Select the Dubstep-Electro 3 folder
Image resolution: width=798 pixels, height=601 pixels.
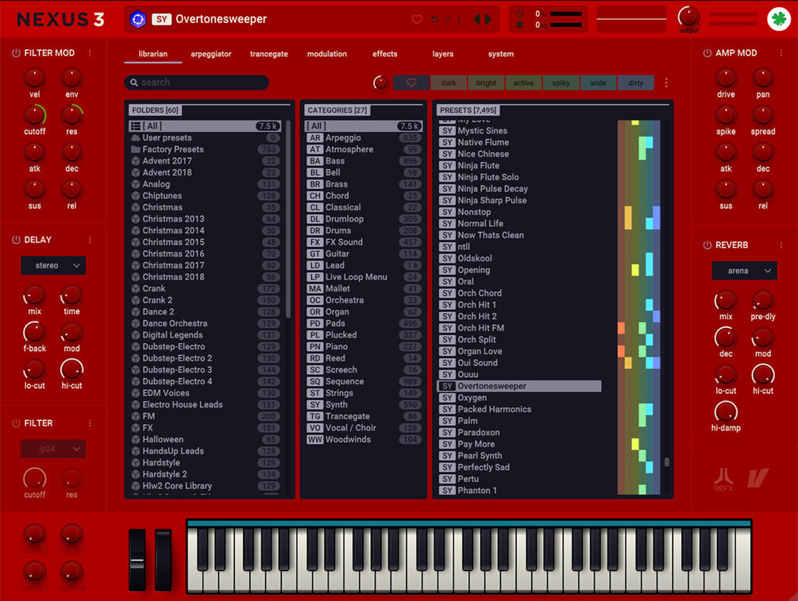[205, 370]
